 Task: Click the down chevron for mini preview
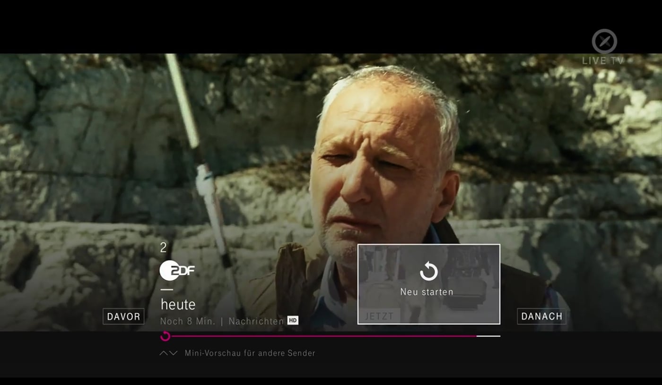173,353
